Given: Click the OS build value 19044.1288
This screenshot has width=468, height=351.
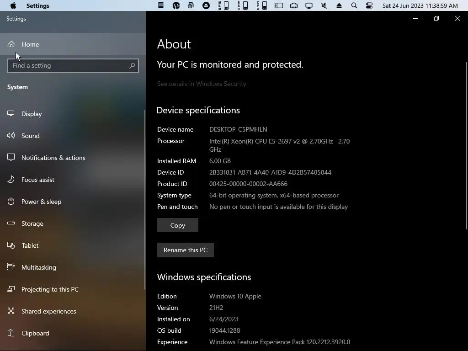Looking at the screenshot, I should [x=225, y=331].
